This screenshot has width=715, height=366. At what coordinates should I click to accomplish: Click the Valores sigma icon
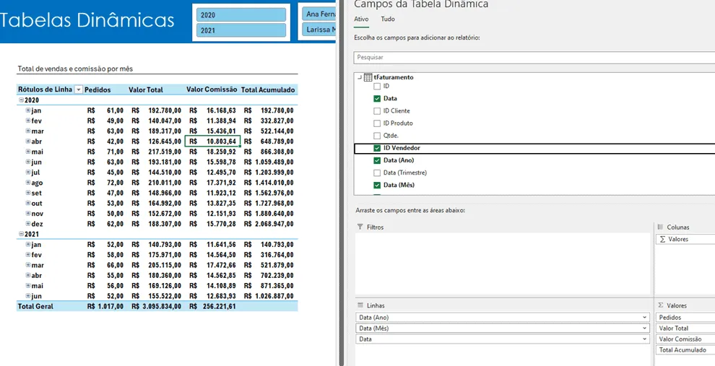660,305
